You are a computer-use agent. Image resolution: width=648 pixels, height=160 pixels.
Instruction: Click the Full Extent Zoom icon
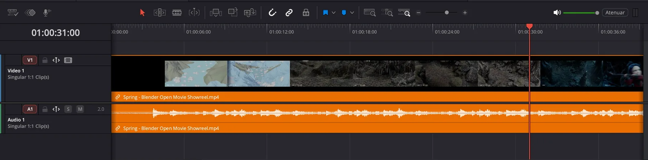[x=370, y=13]
